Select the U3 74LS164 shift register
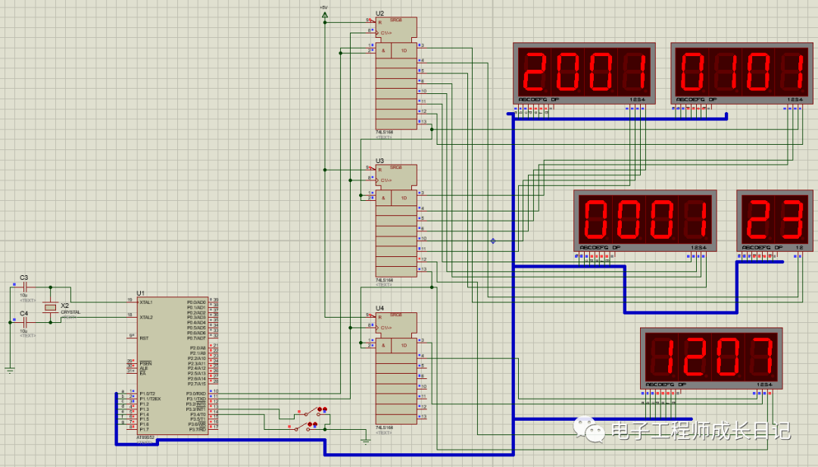The height and width of the screenshot is (467, 818). pos(396,221)
